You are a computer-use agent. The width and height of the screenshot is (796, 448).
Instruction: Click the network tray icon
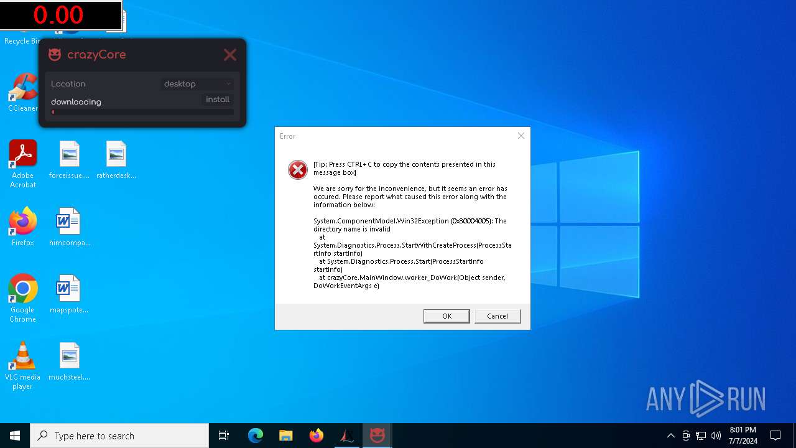(x=701, y=436)
